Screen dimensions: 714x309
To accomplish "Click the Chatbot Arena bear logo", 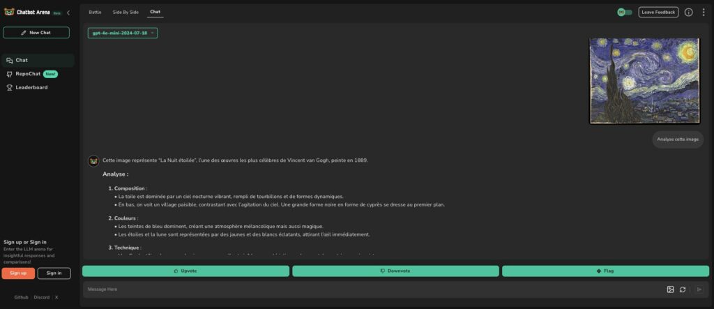I will pos(9,13).
